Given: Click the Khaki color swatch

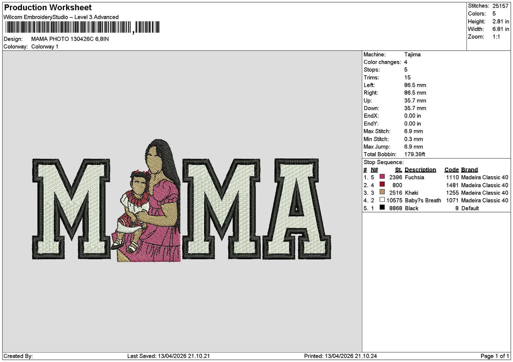Looking at the screenshot, I should pyautogui.click(x=382, y=192).
